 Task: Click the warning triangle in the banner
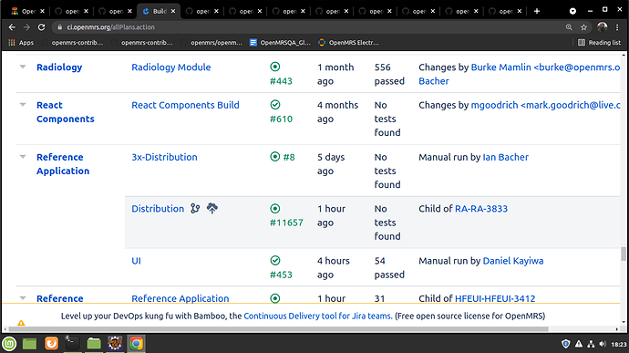(x=21, y=323)
